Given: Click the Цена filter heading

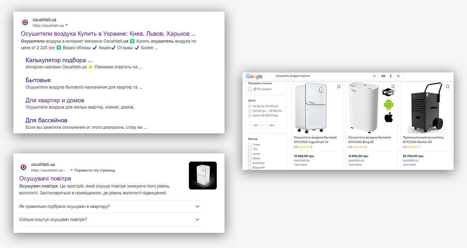Looking at the screenshot, I should point(252,100).
